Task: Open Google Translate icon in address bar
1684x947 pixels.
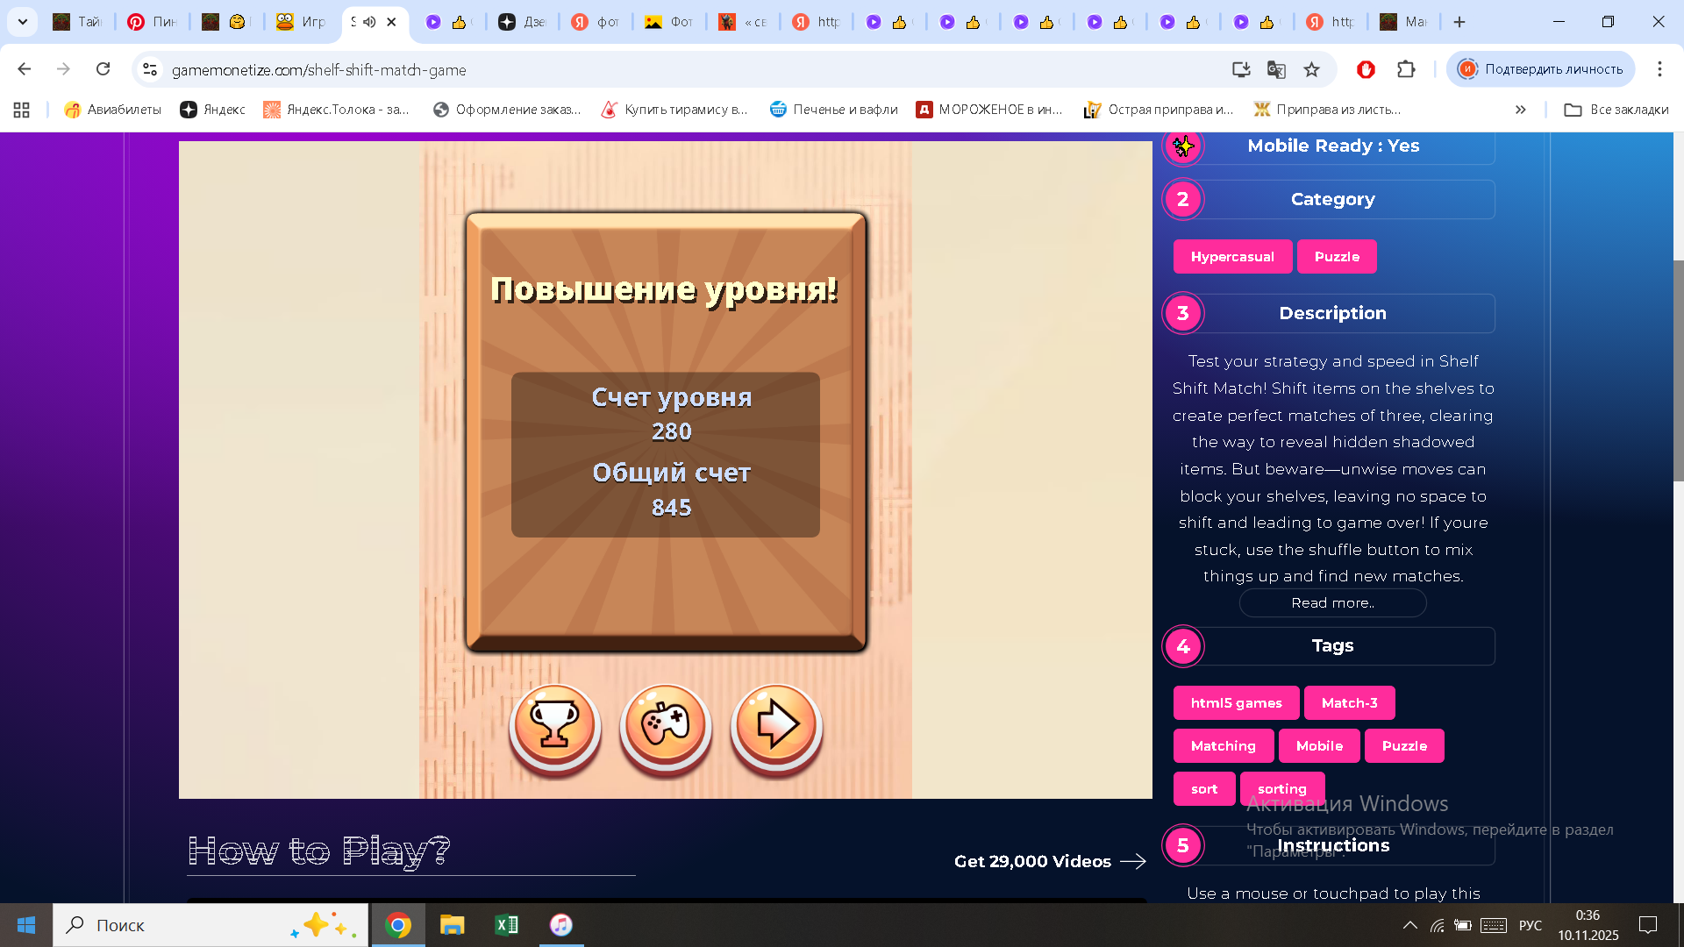Action: [1275, 69]
